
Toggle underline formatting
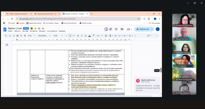coord(86,36)
